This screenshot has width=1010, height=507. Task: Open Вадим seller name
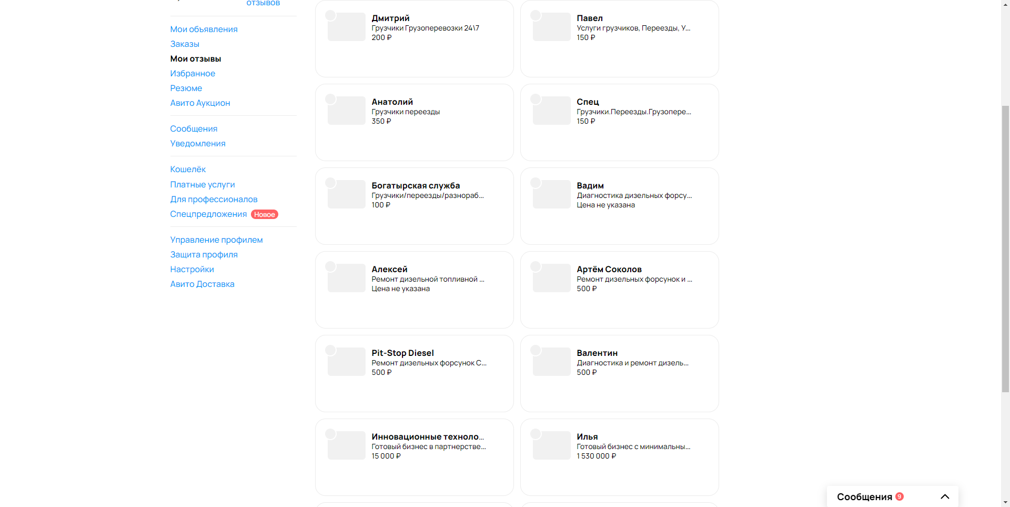click(590, 185)
